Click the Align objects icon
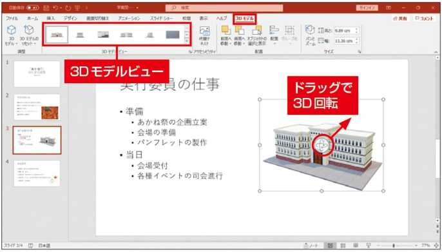Image resolution: width=442 pixels, height=252 pixels. click(x=274, y=30)
